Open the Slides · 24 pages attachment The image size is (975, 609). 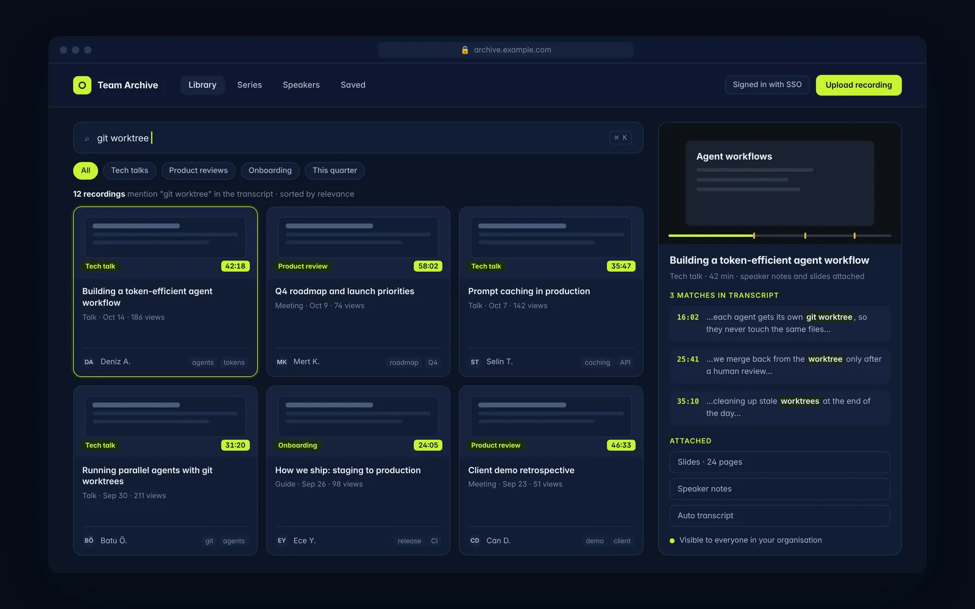coord(780,462)
